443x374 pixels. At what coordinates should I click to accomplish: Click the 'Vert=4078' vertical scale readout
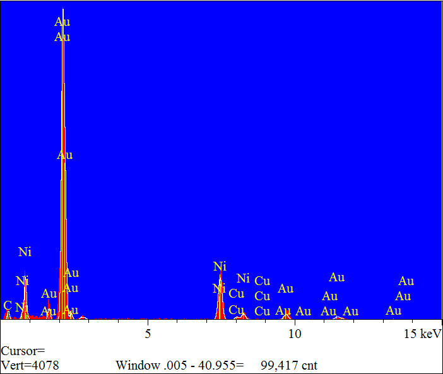30,365
